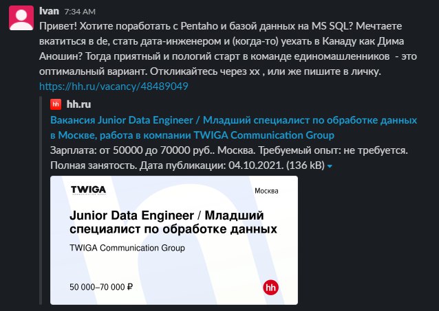The width and height of the screenshot is (439, 311).
Task: Click TWIGA Communication Group text in preview image
Action: click(x=127, y=248)
